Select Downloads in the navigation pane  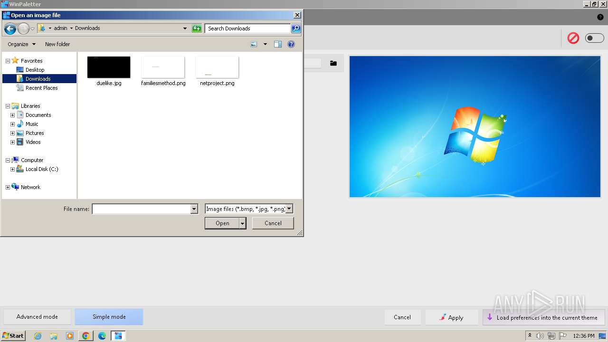click(38, 79)
